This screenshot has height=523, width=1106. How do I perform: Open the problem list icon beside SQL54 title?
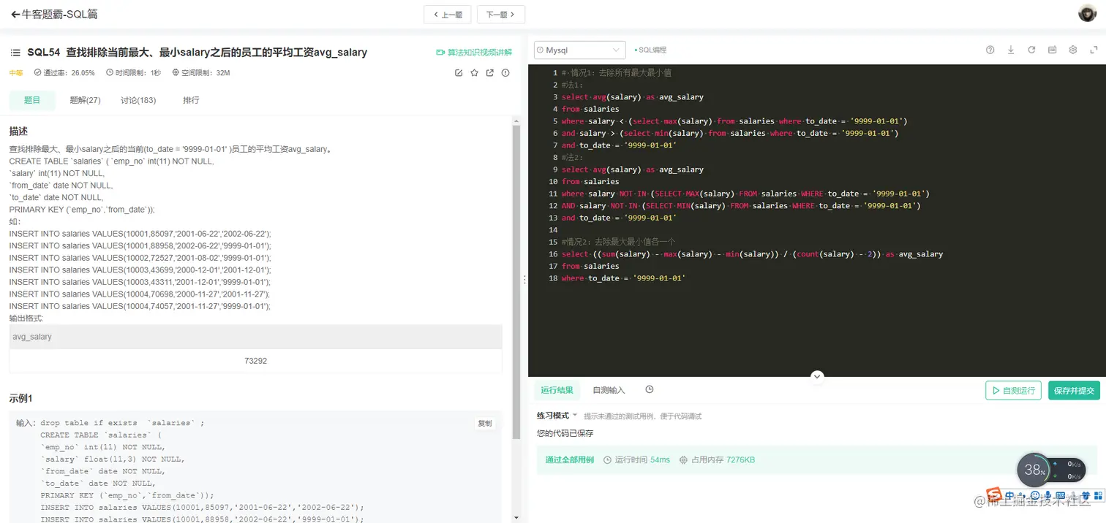[x=15, y=52]
